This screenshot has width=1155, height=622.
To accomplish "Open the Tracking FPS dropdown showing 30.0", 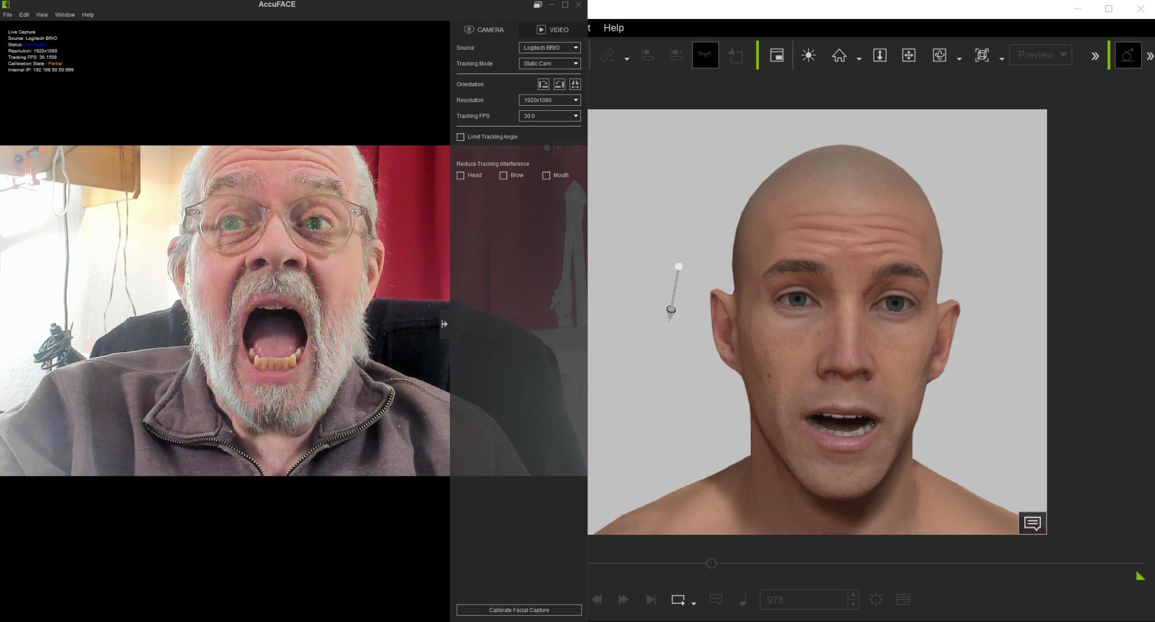I will (x=550, y=116).
